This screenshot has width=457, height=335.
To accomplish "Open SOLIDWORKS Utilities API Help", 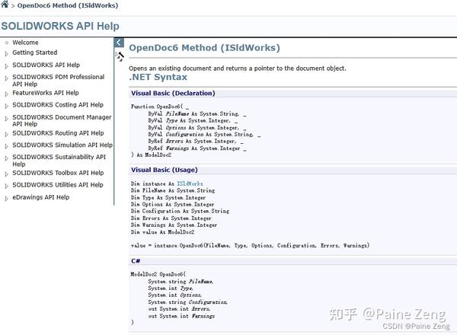I will [x=58, y=185].
